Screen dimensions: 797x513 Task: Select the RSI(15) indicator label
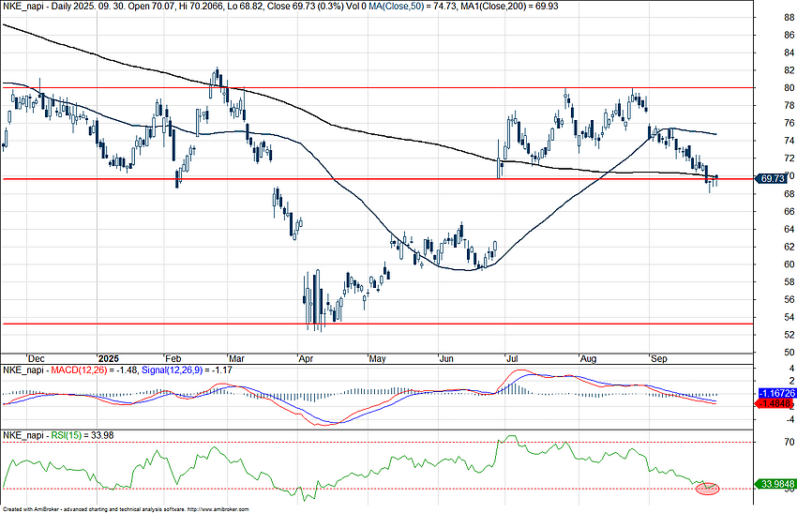click(61, 436)
